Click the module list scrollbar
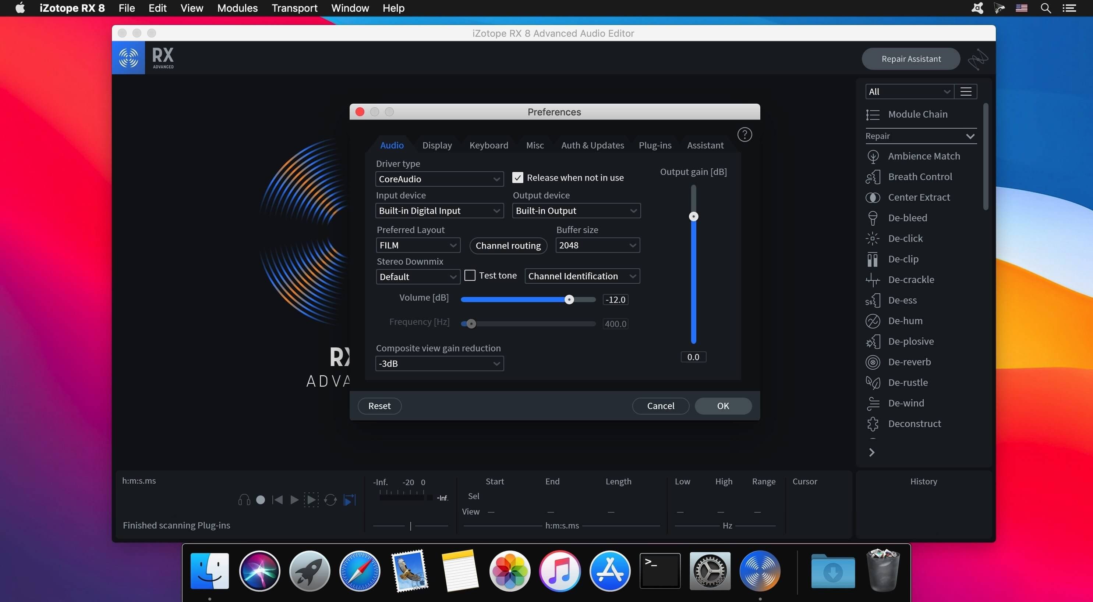Viewport: 1093px width, 602px height. click(985, 157)
